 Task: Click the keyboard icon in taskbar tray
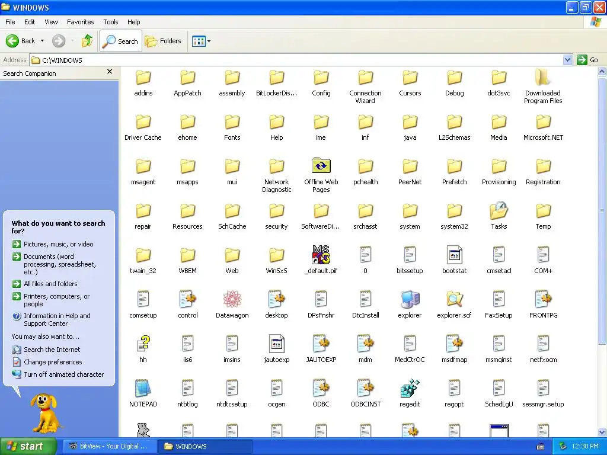541,447
